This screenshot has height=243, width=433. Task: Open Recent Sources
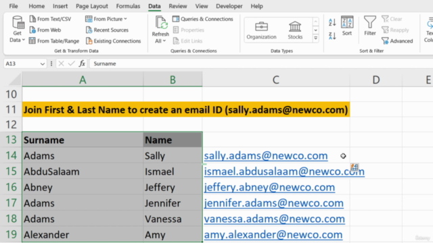pyautogui.click(x=107, y=30)
